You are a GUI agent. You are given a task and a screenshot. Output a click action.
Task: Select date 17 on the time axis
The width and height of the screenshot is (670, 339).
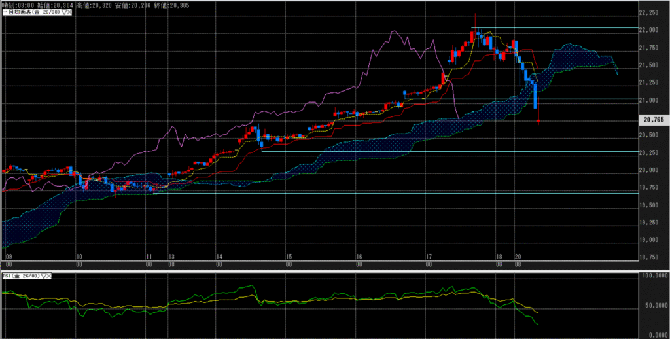tap(429, 257)
